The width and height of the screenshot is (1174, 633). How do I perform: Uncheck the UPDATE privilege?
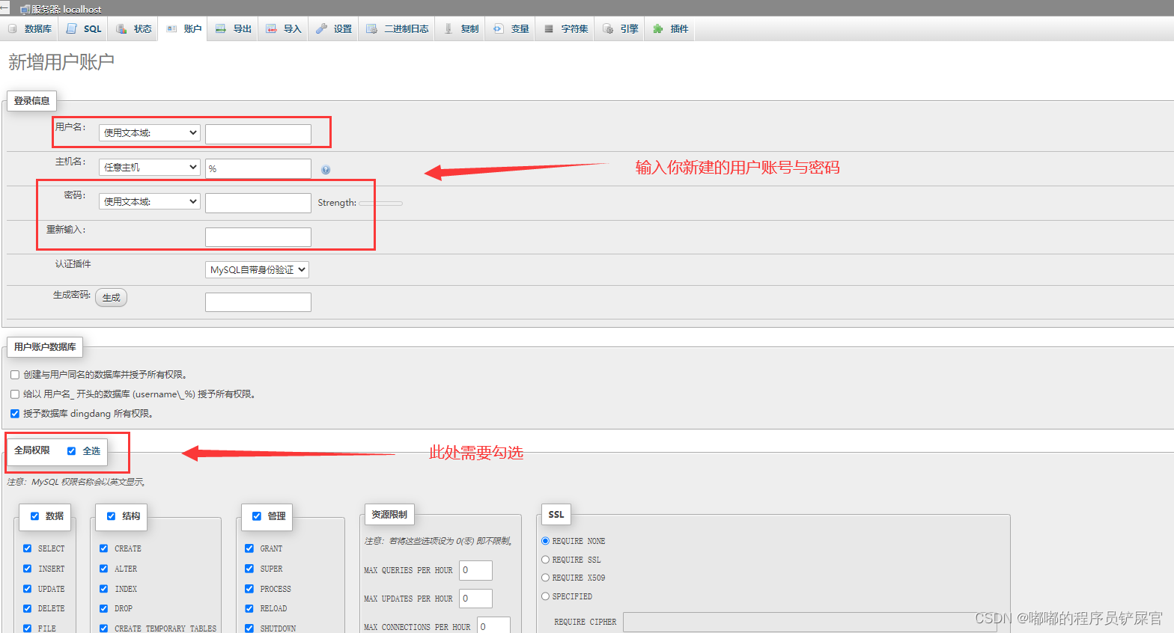(28, 589)
